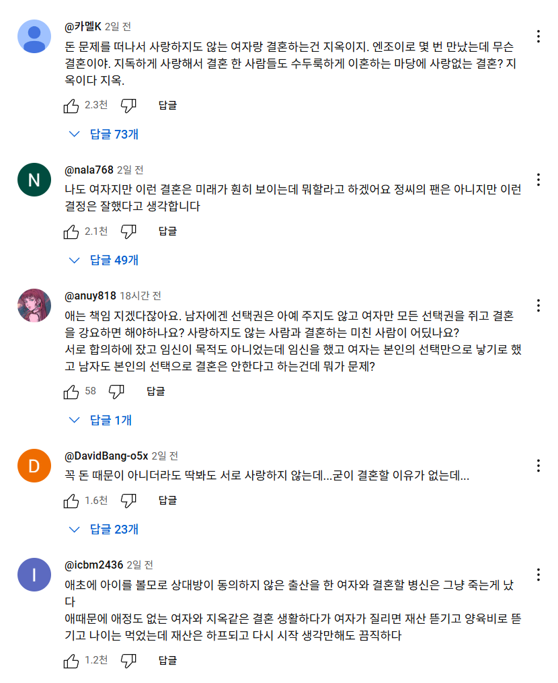Screen dimensions: 558x683
Task: Expand the 49 replies under @nala768
Action: tap(106, 260)
